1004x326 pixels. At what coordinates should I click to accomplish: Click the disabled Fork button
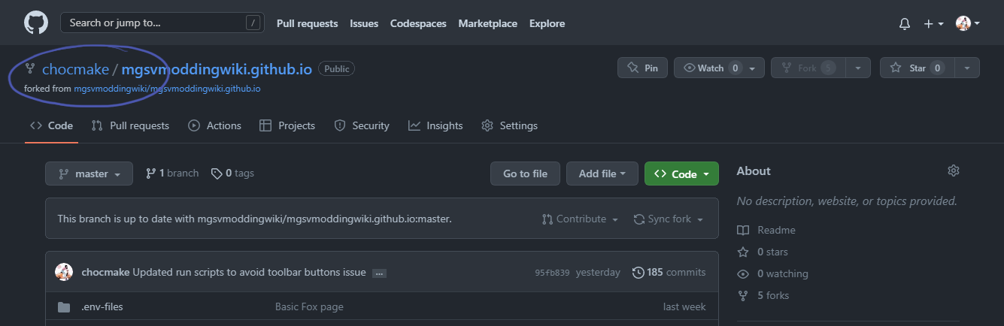coord(808,68)
